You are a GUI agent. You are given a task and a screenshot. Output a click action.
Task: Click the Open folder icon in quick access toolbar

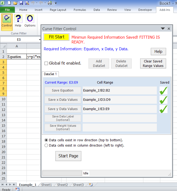click(15, 3)
